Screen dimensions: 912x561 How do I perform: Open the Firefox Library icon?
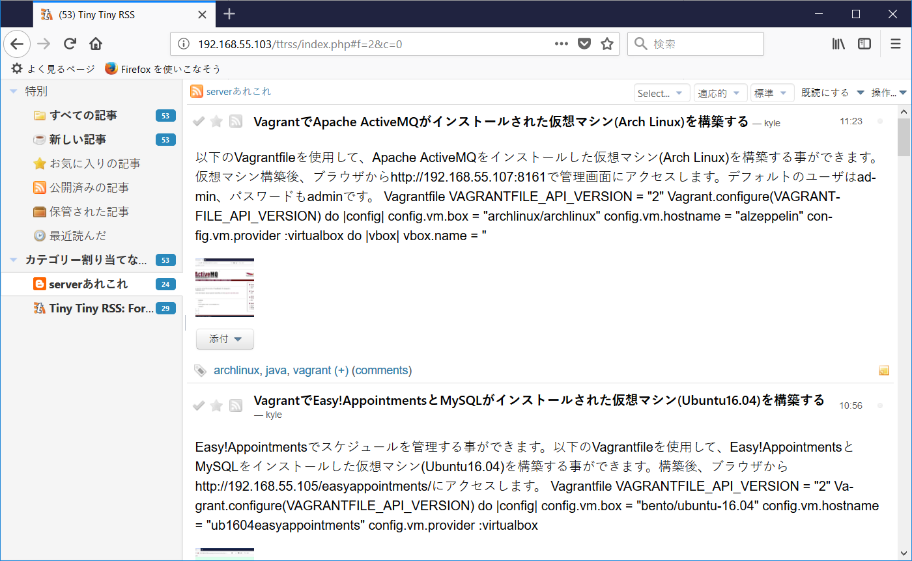838,44
